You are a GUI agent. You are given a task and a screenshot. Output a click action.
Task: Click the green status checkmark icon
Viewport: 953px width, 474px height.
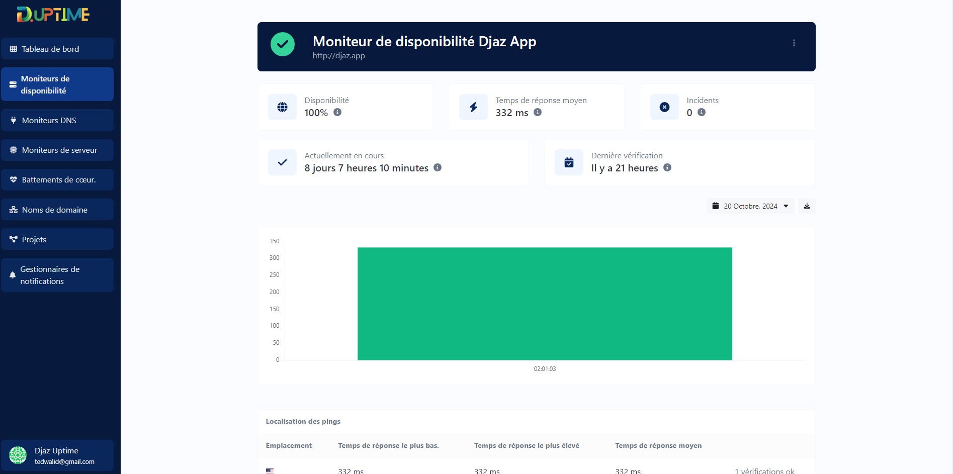[283, 44]
